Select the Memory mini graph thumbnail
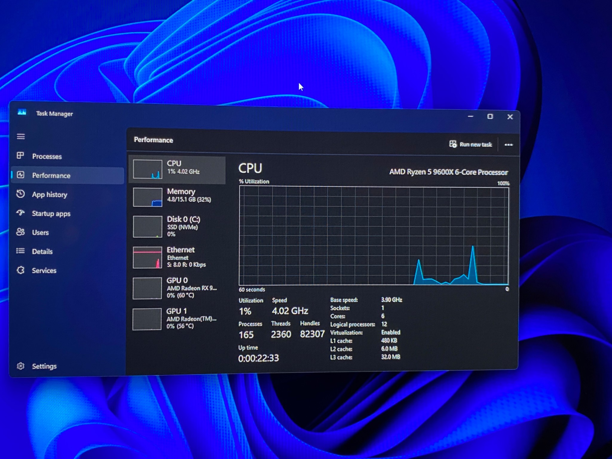 coord(148,197)
